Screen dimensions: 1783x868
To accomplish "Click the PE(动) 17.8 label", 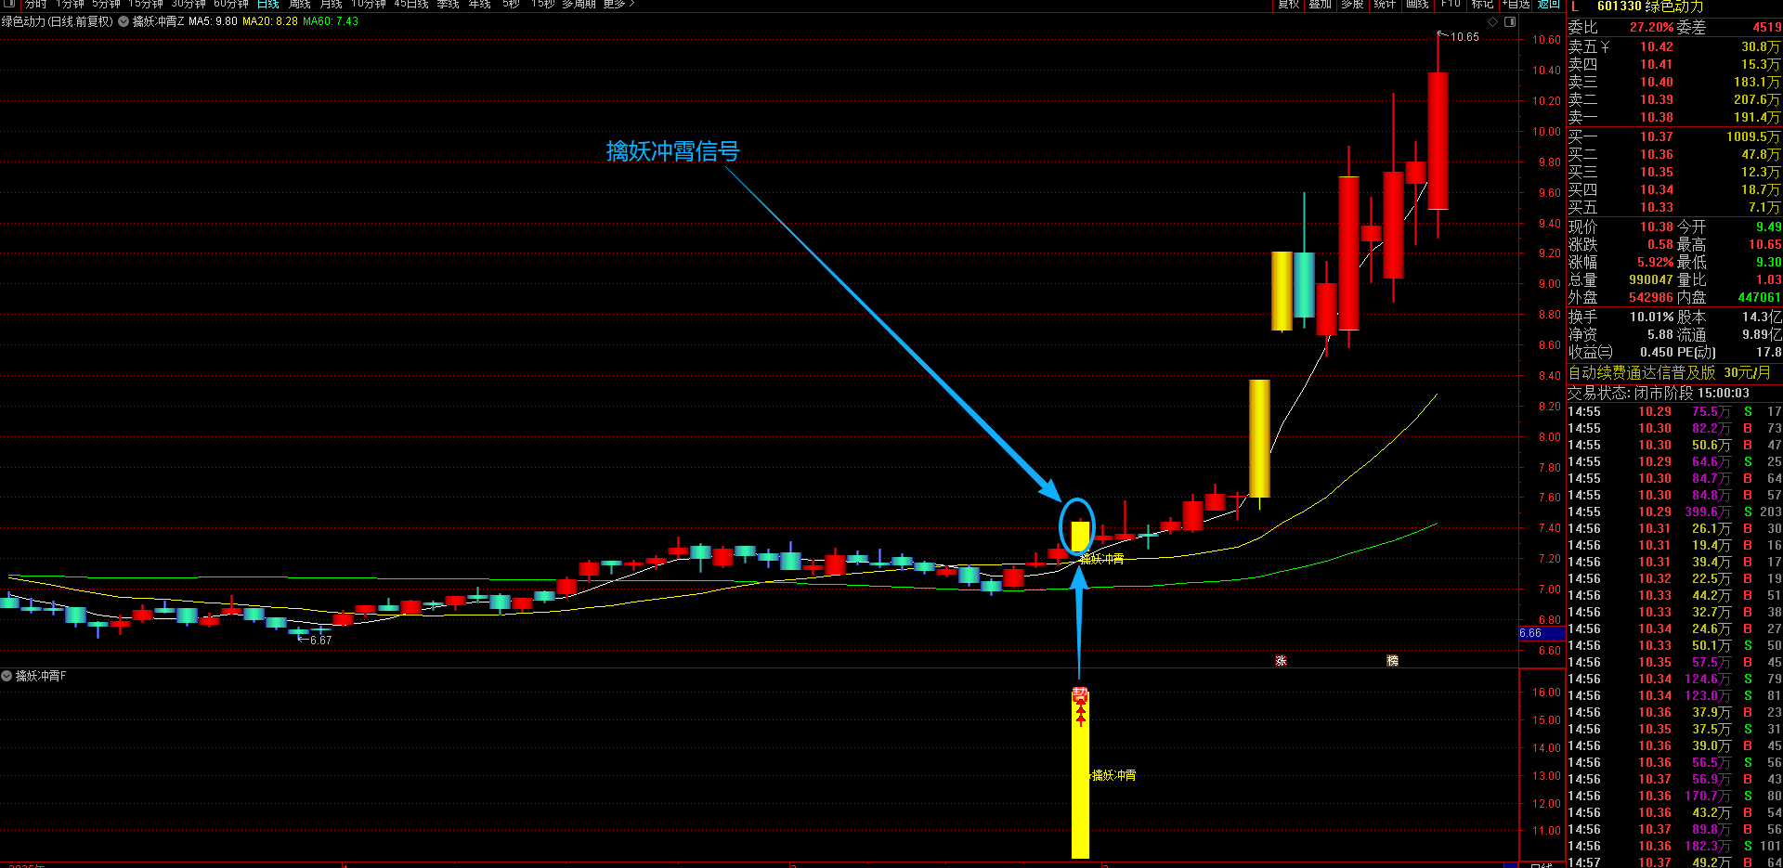I will click(x=1729, y=352).
